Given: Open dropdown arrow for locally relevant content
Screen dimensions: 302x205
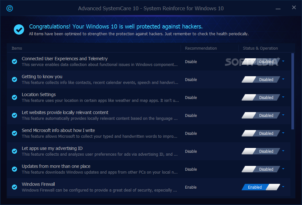Looking at the screenshot, I should click(283, 115).
